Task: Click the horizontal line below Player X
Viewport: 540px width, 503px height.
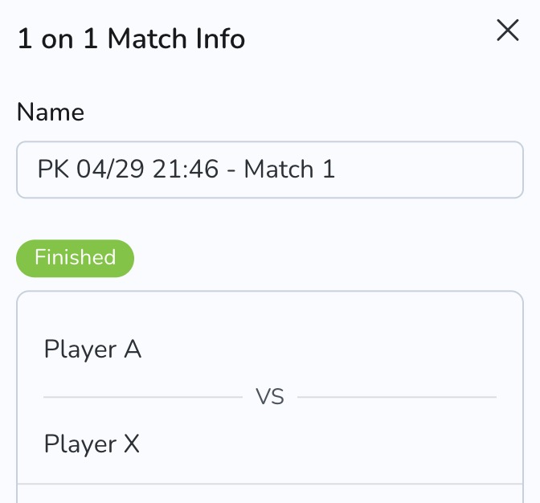Action: [270, 484]
